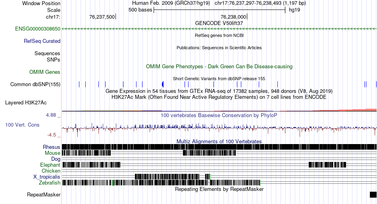Click the ENSG00000308650 intron arrow line
Viewport: 377px width, 204px height.
click(219, 29)
